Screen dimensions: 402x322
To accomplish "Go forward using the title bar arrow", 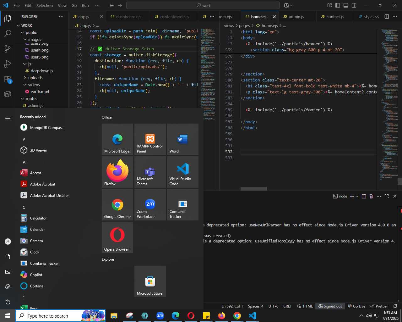I will [120, 5].
